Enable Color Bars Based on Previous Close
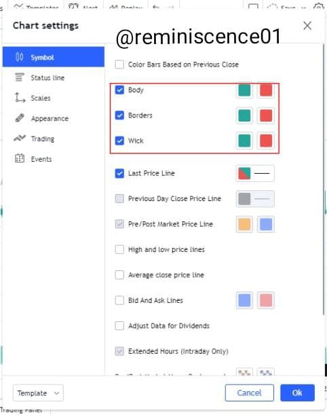The width and height of the screenshot is (327, 415). pos(119,65)
